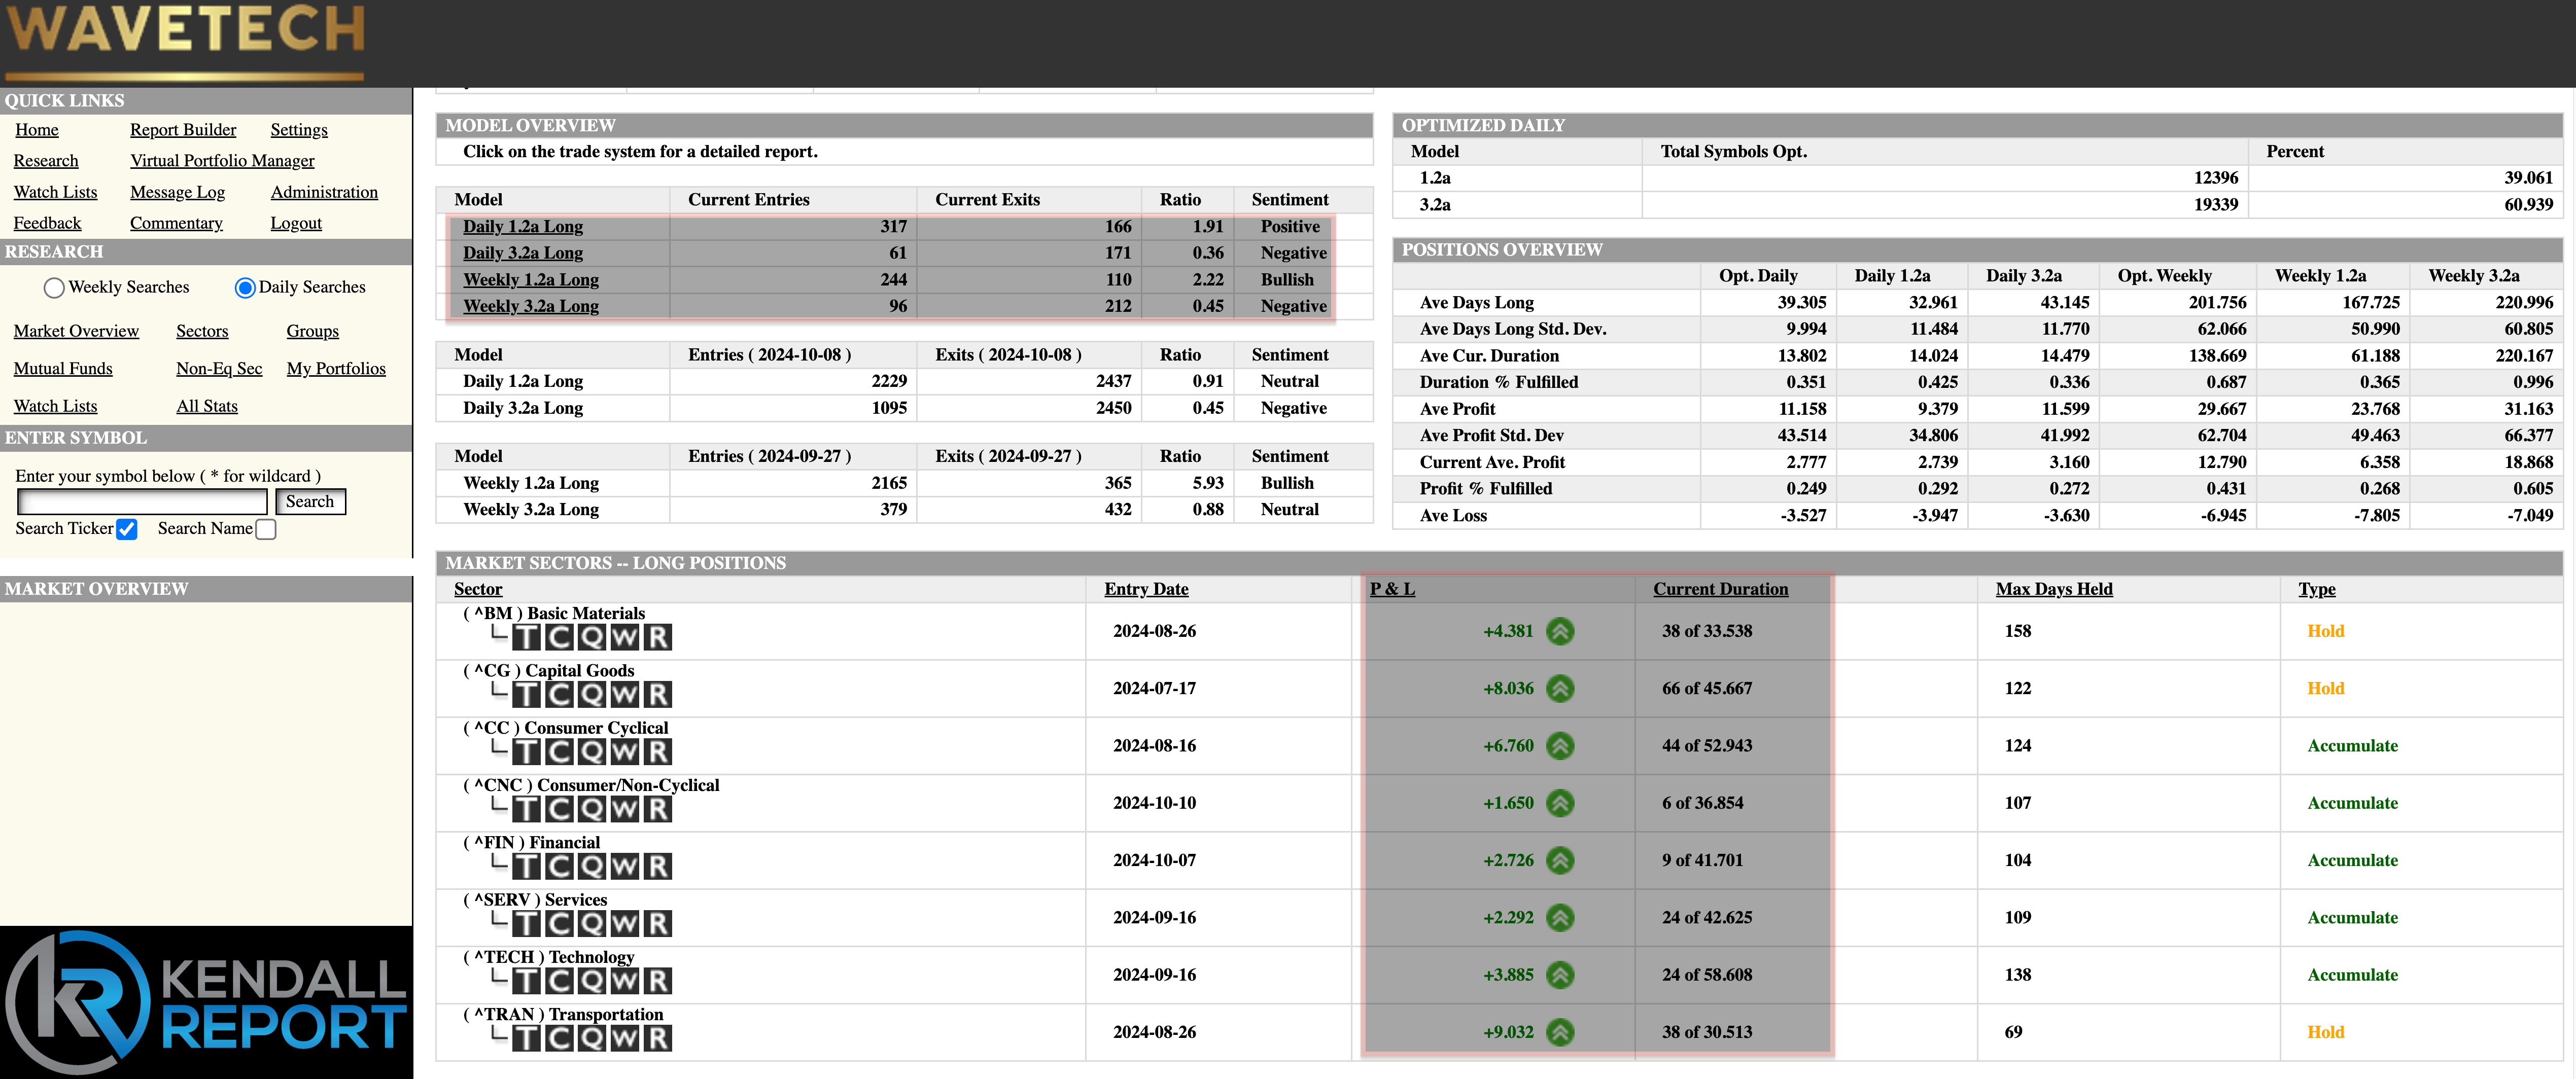
Task: Open Report Builder from quick links
Action: coord(183,130)
